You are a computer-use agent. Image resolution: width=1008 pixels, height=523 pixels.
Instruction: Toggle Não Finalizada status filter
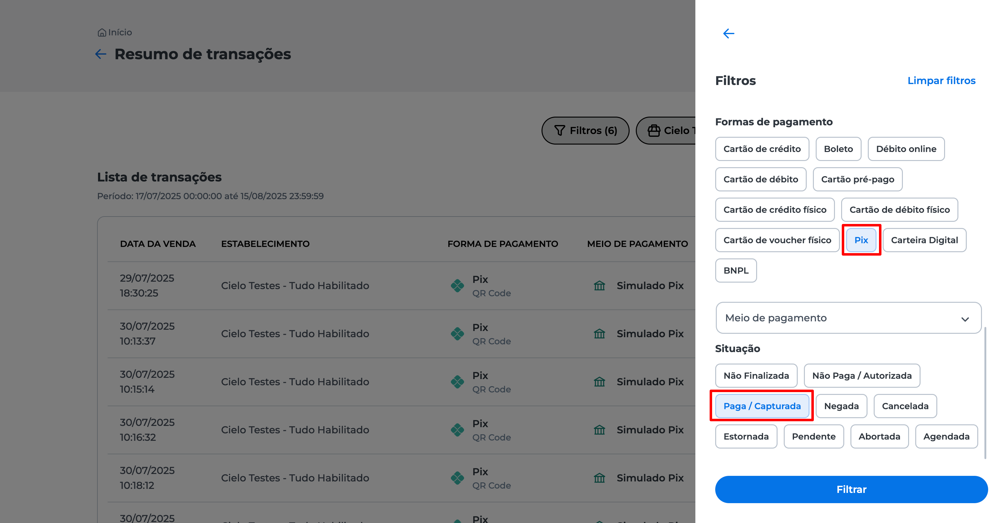coord(756,376)
